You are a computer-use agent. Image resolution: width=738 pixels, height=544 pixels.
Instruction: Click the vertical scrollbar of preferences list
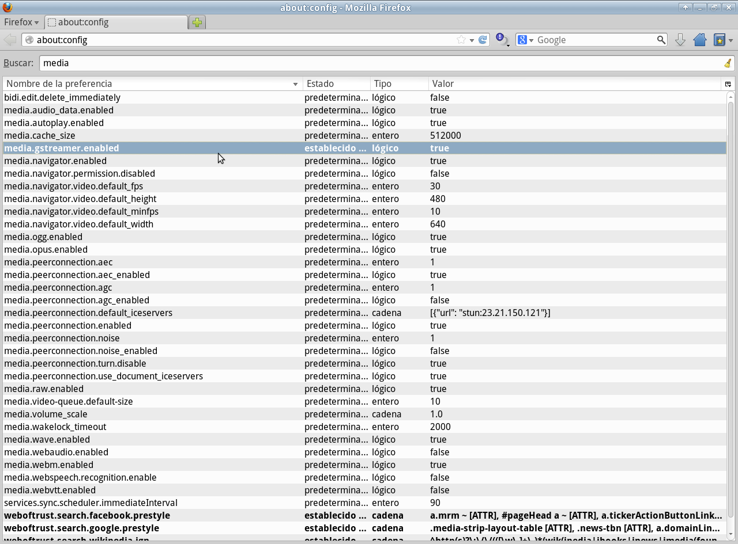click(x=731, y=317)
